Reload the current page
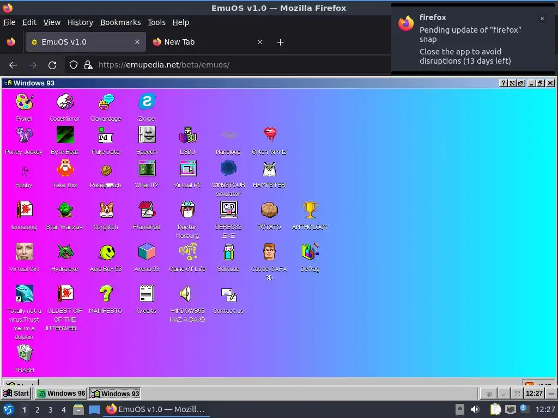This screenshot has width=558, height=418. pyautogui.click(x=52, y=65)
